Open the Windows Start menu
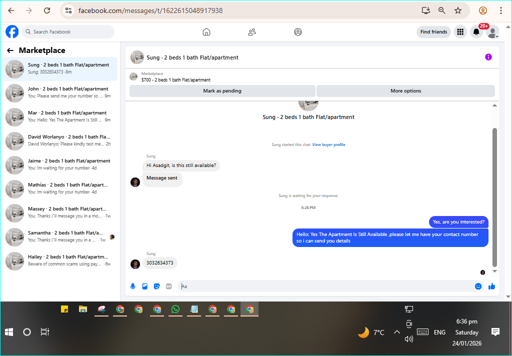Viewport: 512px width, 356px height. (x=9, y=332)
